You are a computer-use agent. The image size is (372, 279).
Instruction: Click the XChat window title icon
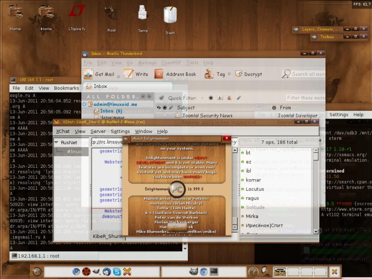pyautogui.click(x=56, y=122)
